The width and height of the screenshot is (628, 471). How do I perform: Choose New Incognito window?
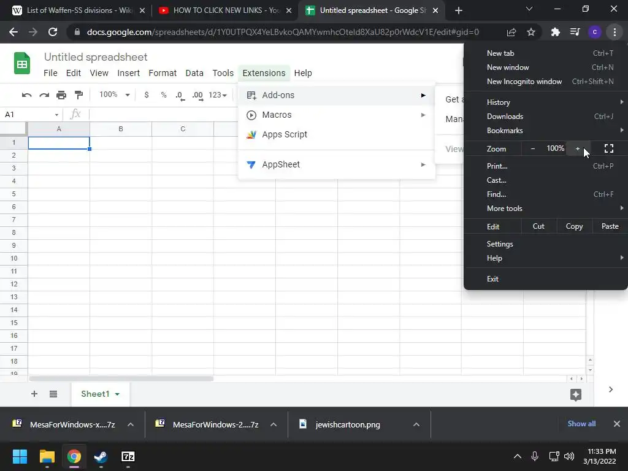click(545, 82)
